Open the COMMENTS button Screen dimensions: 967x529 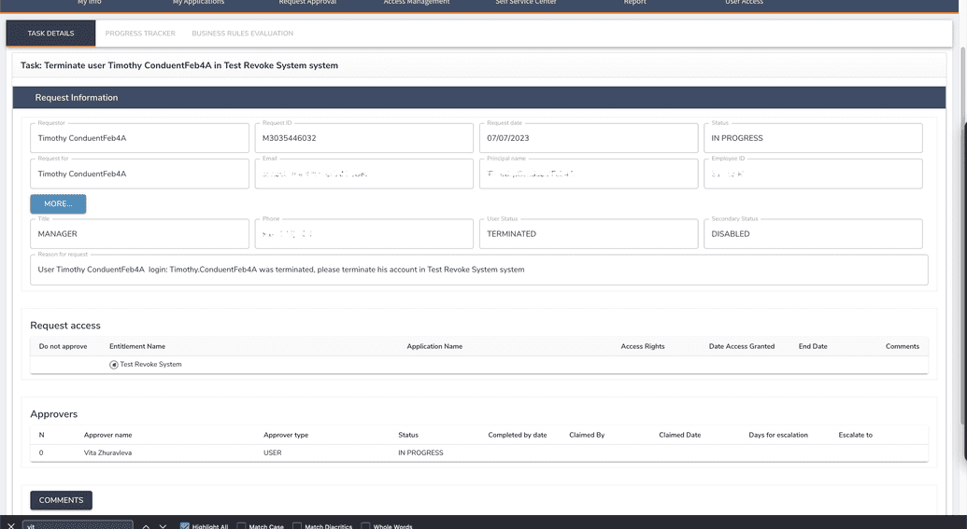click(x=61, y=500)
